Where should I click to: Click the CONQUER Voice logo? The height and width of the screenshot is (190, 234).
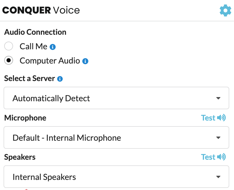click(x=41, y=10)
